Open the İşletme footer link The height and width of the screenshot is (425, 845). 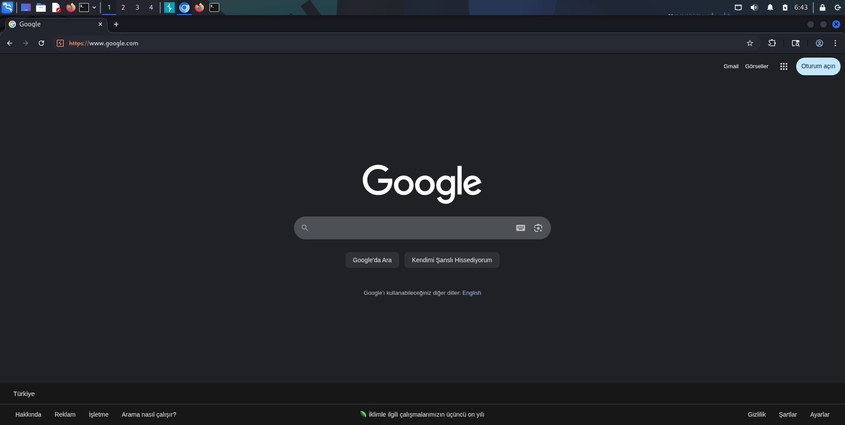pyautogui.click(x=99, y=414)
